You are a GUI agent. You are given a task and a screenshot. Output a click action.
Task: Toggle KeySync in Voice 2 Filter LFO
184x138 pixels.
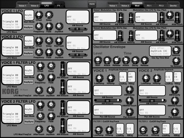pos(29,121)
